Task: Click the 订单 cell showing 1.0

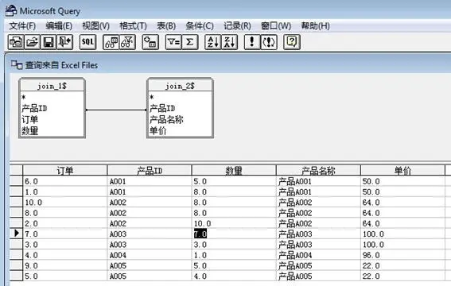Action: coord(65,191)
